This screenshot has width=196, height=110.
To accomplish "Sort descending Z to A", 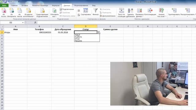I will [x=79, y=15].
